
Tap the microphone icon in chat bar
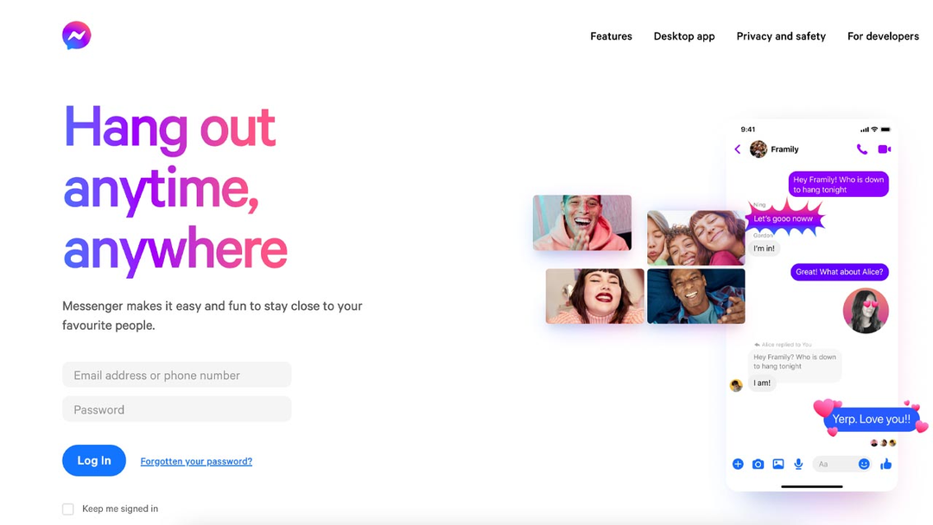click(x=798, y=464)
